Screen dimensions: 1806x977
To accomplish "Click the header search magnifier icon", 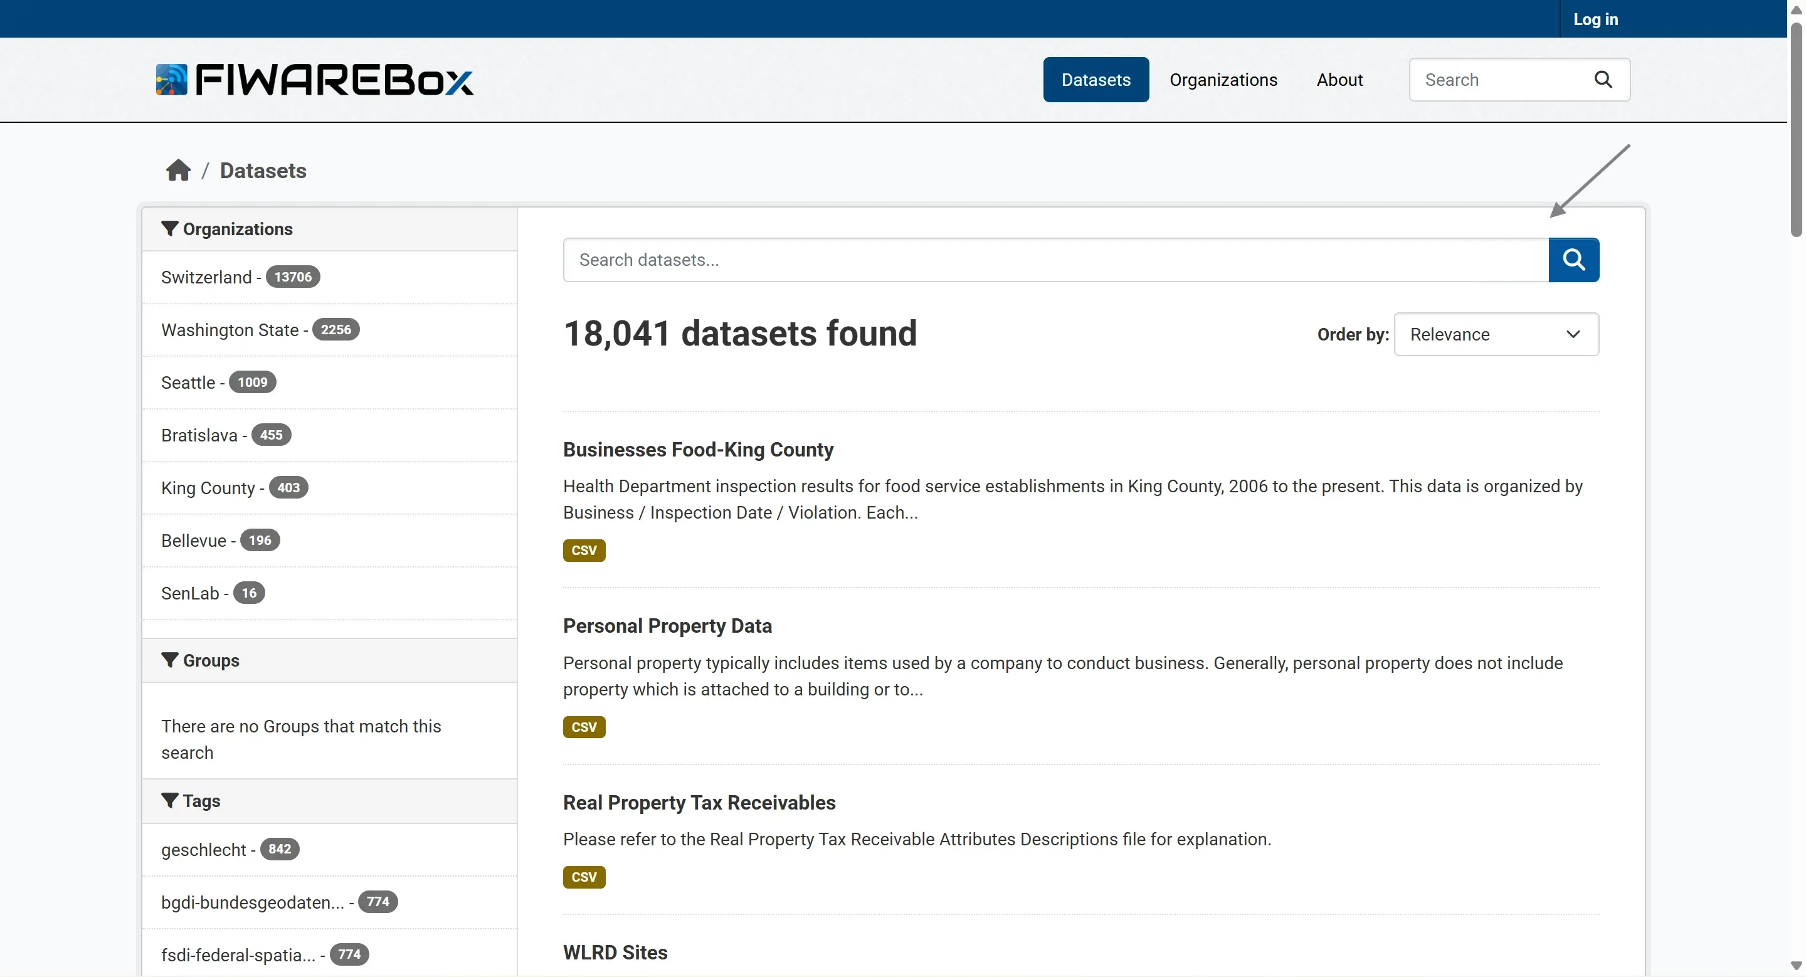I will point(1603,80).
